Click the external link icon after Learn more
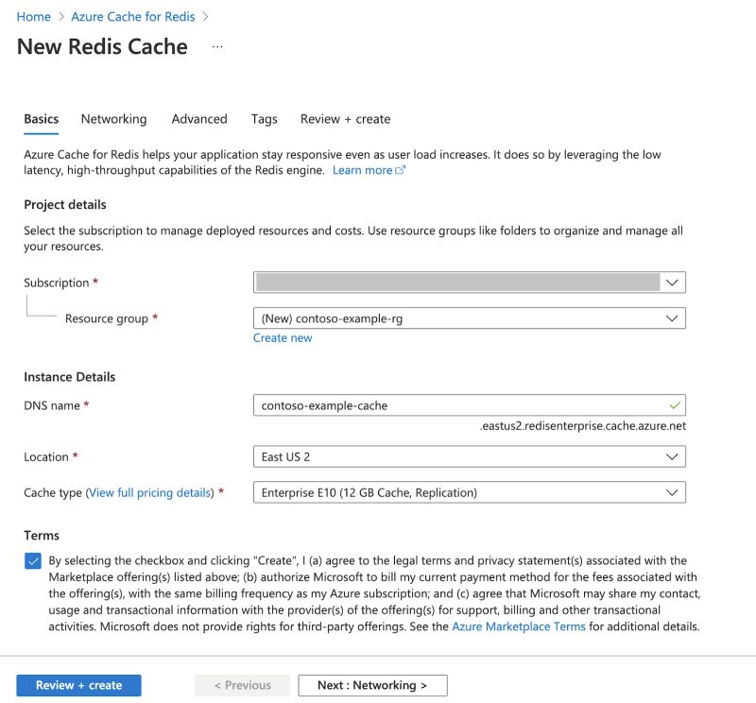The height and width of the screenshot is (703, 756). [401, 169]
